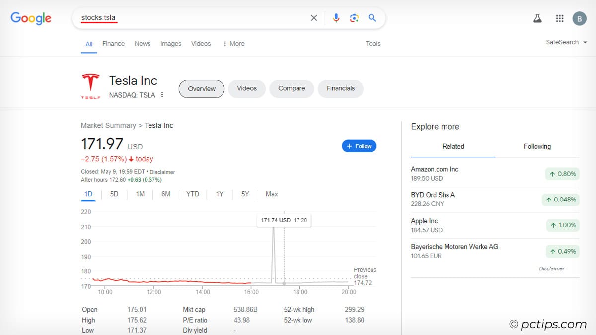The width and height of the screenshot is (596, 335).
Task: Open the Google apps grid
Action: pyautogui.click(x=559, y=18)
